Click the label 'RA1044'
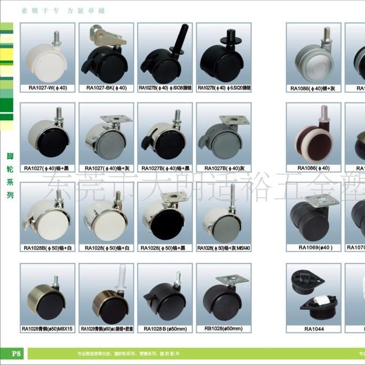 pos(314,329)
